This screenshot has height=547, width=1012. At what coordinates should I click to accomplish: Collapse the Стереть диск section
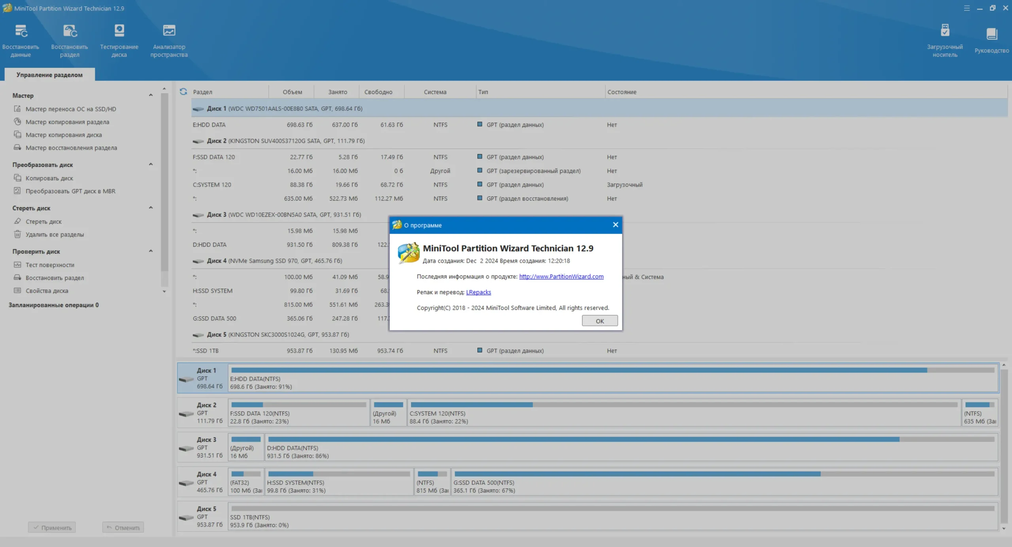pos(151,208)
